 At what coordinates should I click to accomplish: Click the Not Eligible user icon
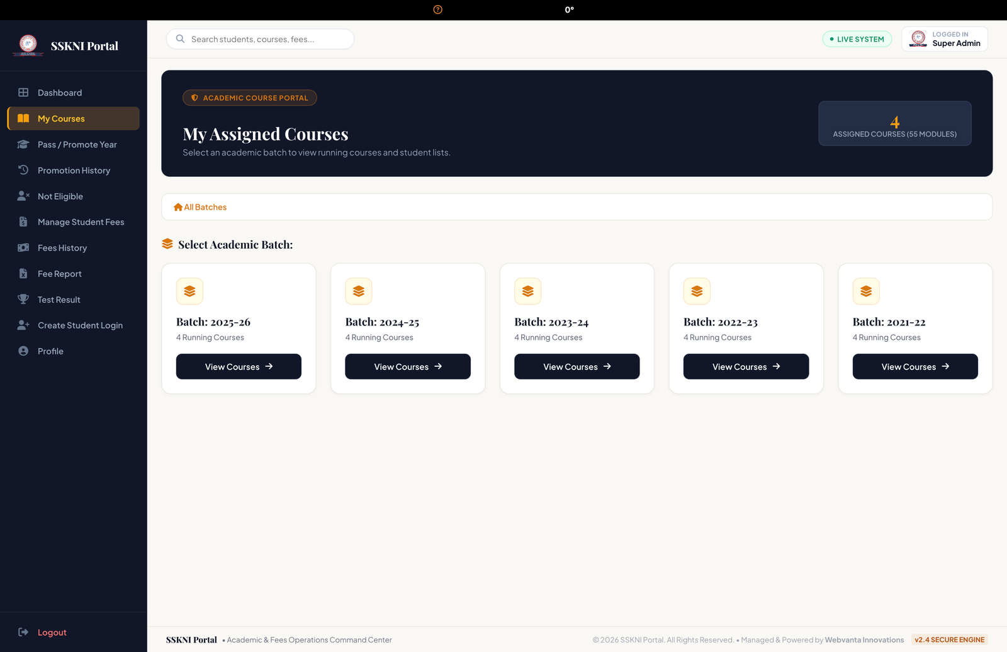coord(23,196)
